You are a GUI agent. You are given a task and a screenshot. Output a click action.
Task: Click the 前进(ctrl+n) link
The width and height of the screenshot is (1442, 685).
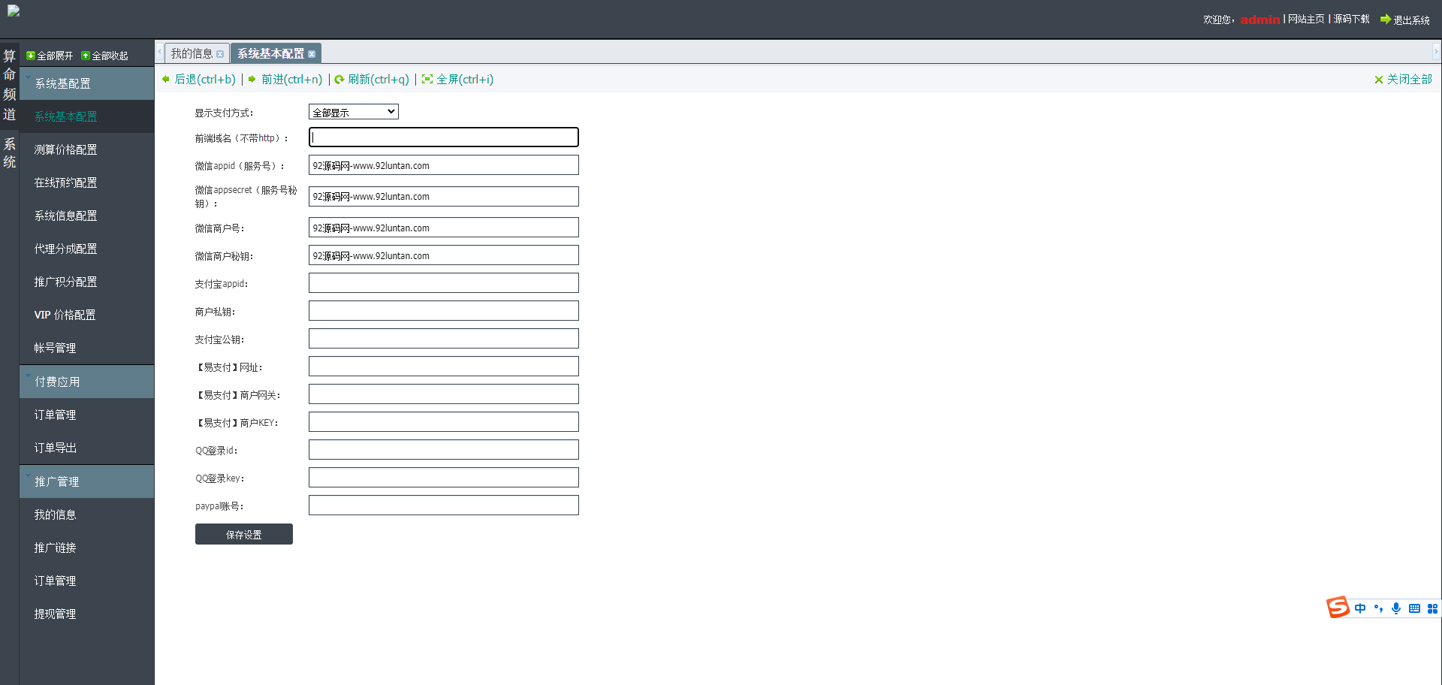(291, 79)
